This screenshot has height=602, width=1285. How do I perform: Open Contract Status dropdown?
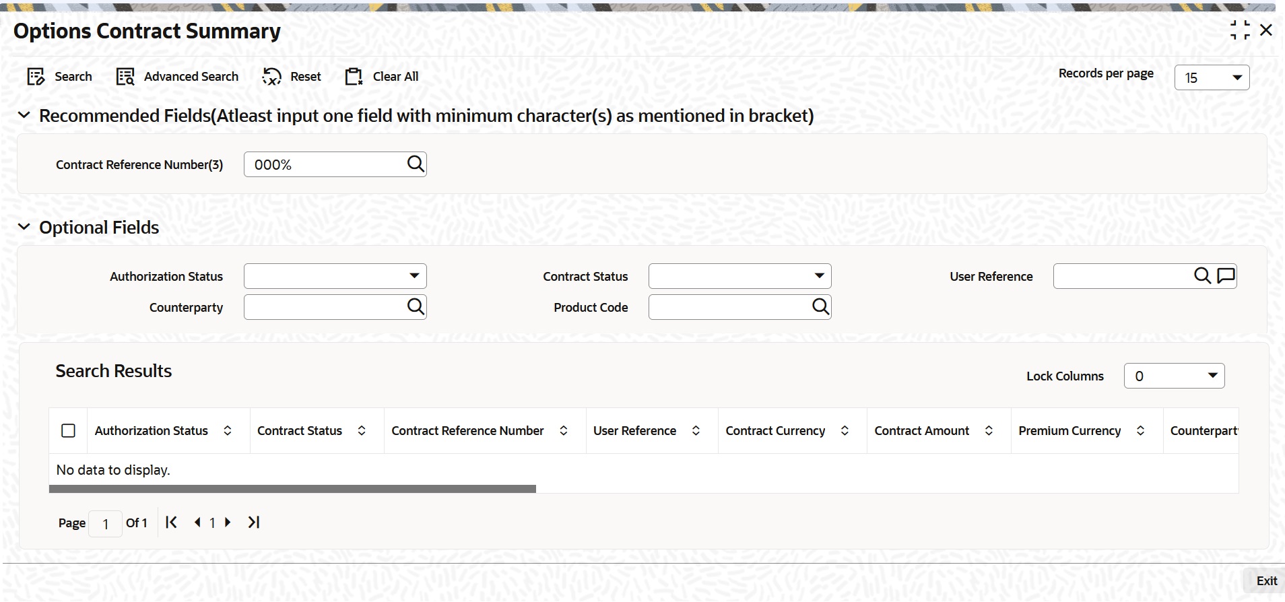(x=739, y=276)
